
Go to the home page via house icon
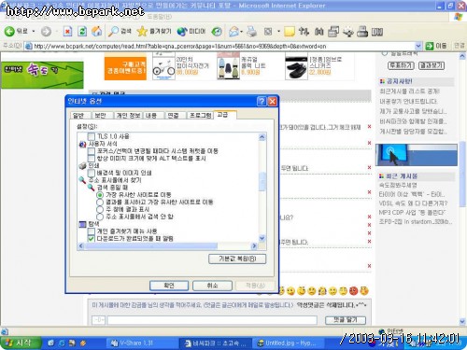coord(97,32)
